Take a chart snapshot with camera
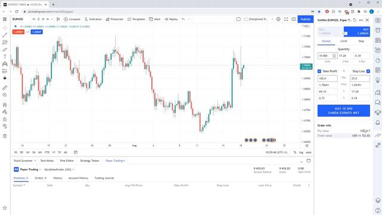The width and height of the screenshot is (382, 215). pos(294,19)
